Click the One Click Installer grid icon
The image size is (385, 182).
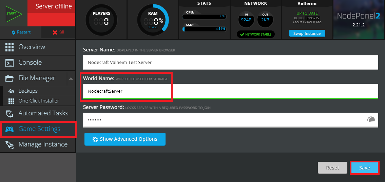11,101
